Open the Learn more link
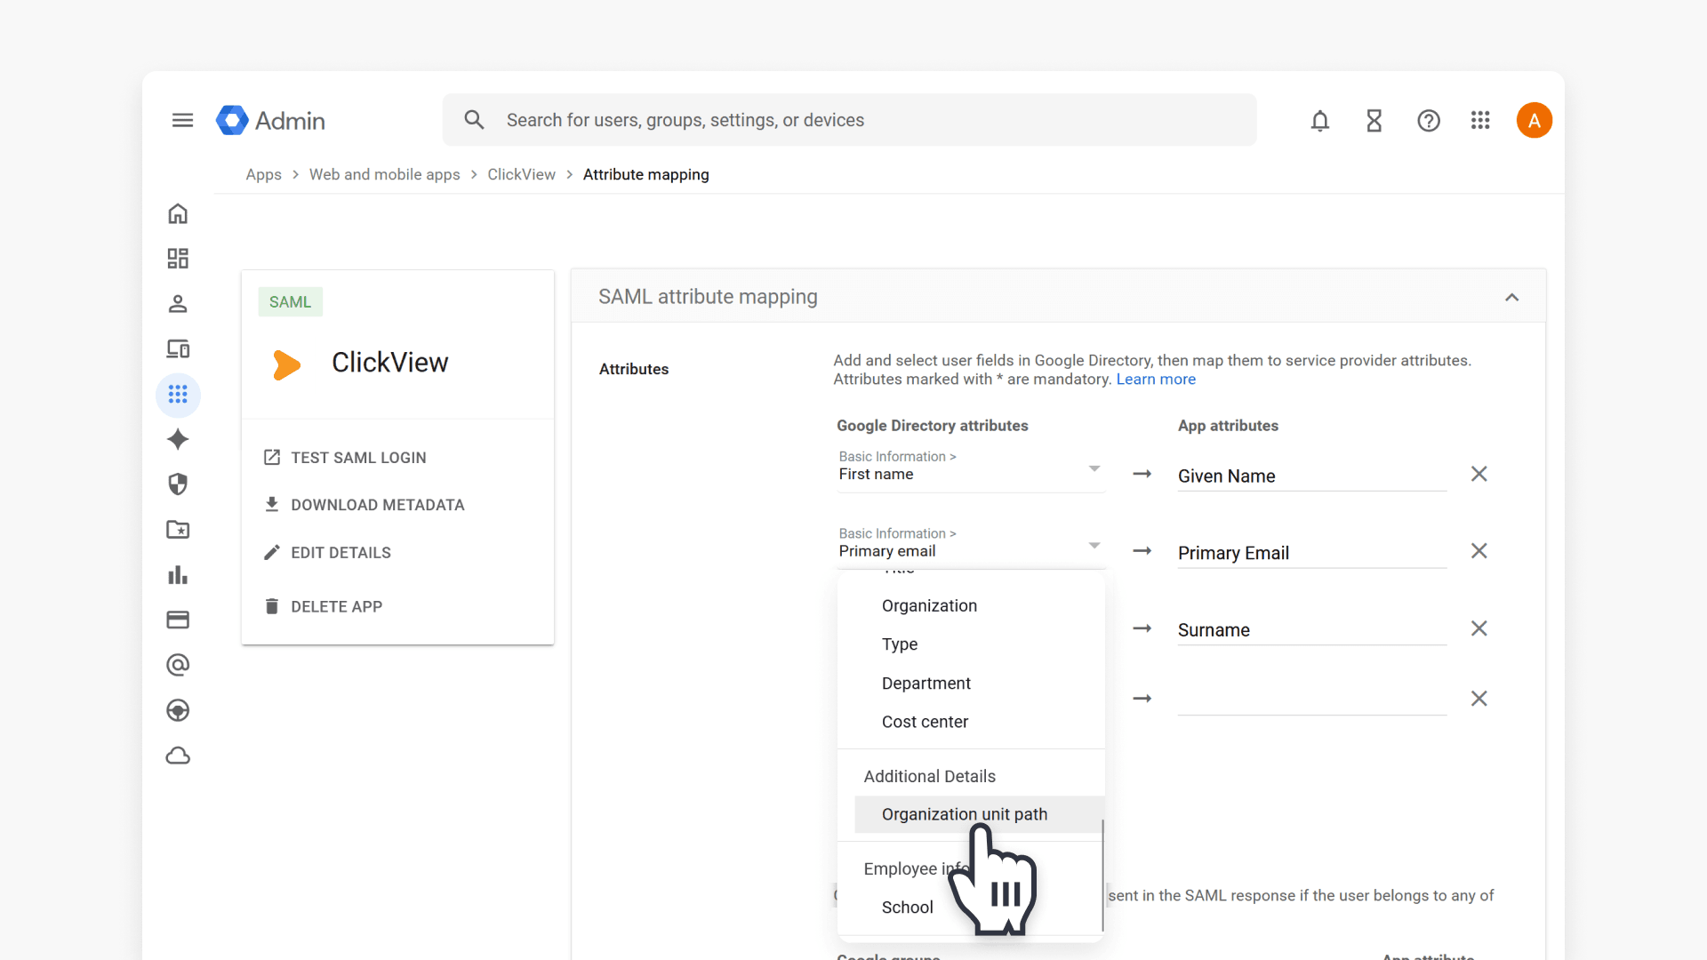Image resolution: width=1707 pixels, height=960 pixels. [x=1156, y=380]
